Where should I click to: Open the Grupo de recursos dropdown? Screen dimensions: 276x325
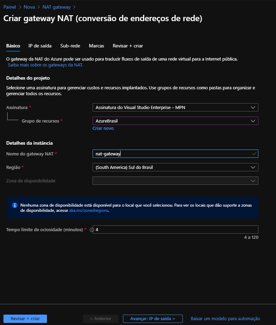[175, 121]
